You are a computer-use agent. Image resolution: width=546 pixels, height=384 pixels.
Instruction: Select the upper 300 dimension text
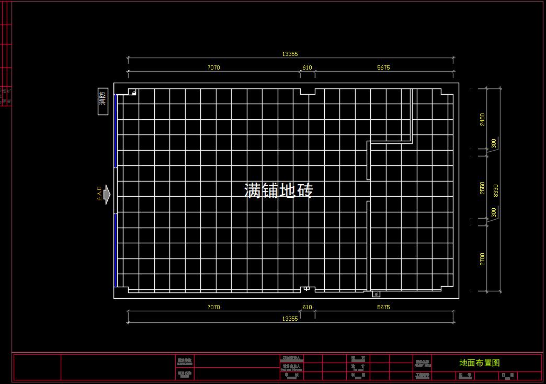point(494,143)
